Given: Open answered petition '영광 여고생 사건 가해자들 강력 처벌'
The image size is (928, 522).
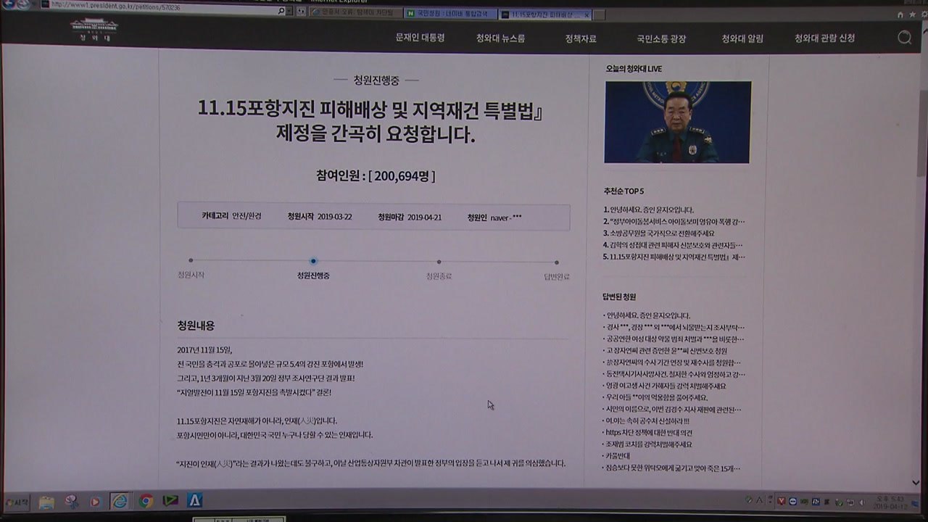Looking at the screenshot, I should point(664,386).
